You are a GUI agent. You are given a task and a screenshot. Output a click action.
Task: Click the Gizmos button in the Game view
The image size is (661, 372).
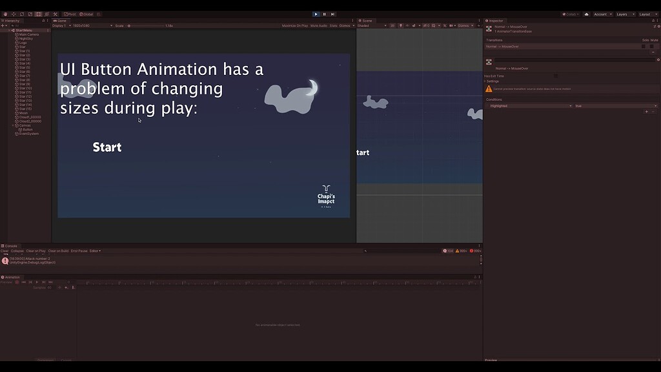click(x=343, y=26)
